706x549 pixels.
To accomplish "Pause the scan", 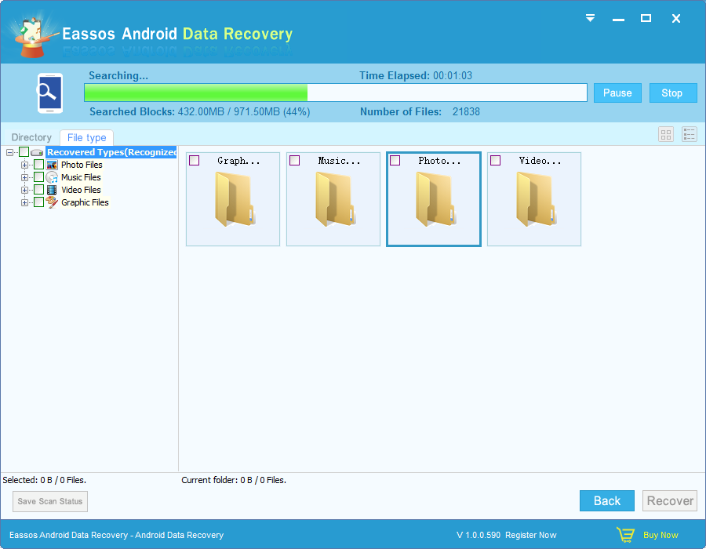I will click(x=617, y=93).
